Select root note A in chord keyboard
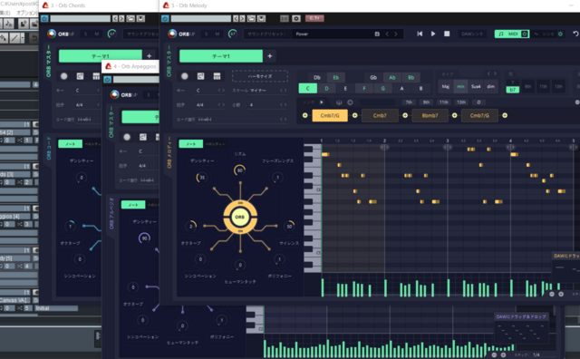Screen dimensions: 580x359 [401, 89]
